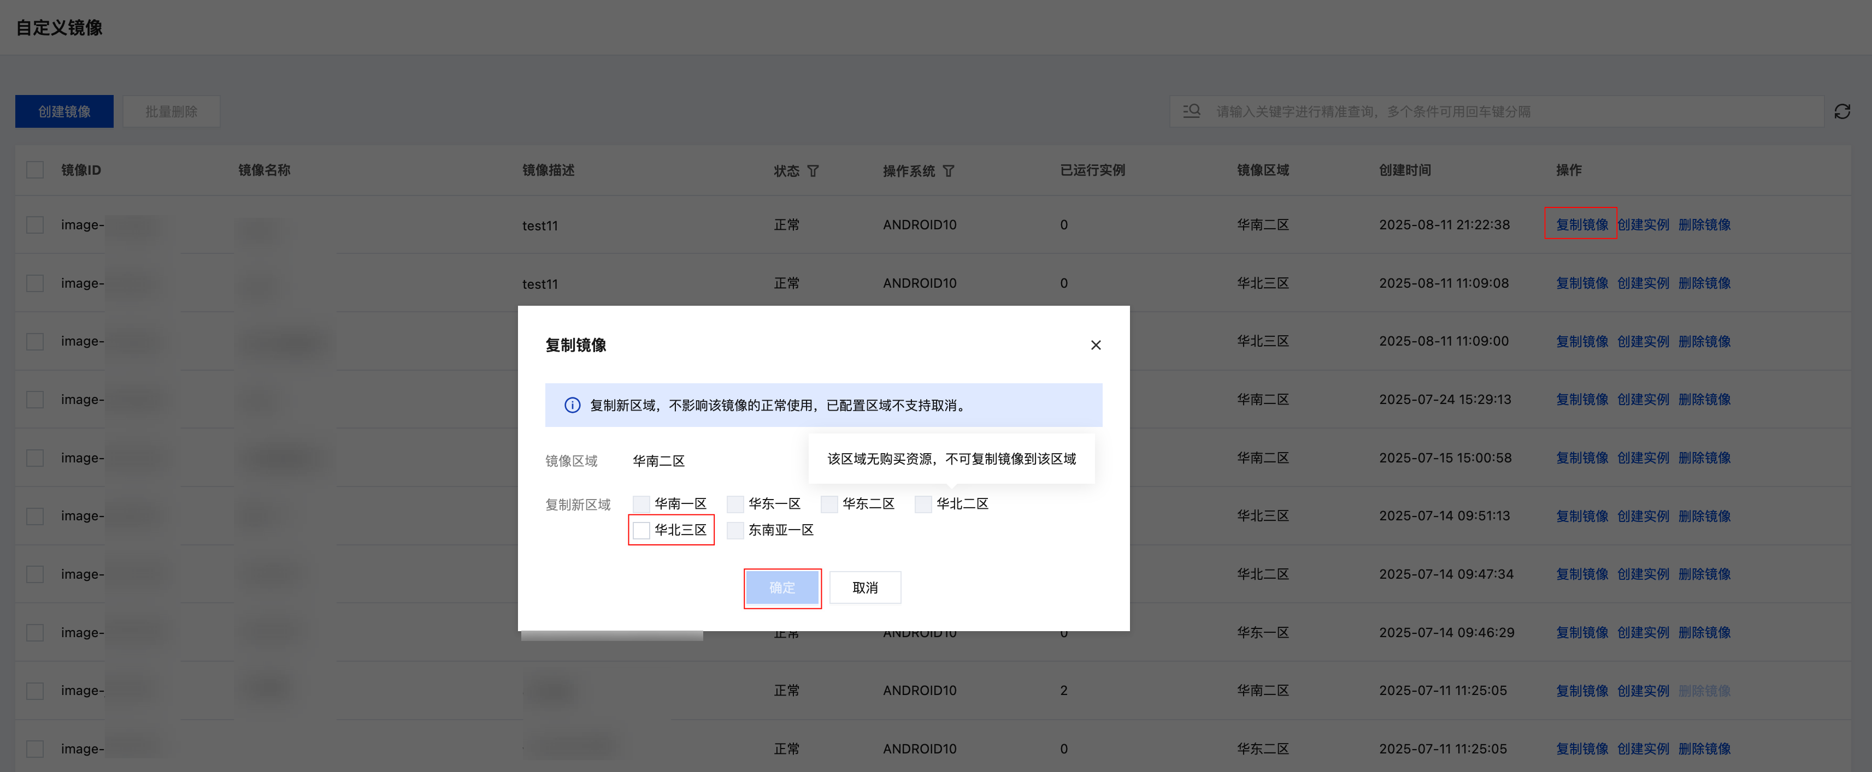Image resolution: width=1872 pixels, height=772 pixels.
Task: Check the 华北二区 region checkbox
Action: pos(922,504)
